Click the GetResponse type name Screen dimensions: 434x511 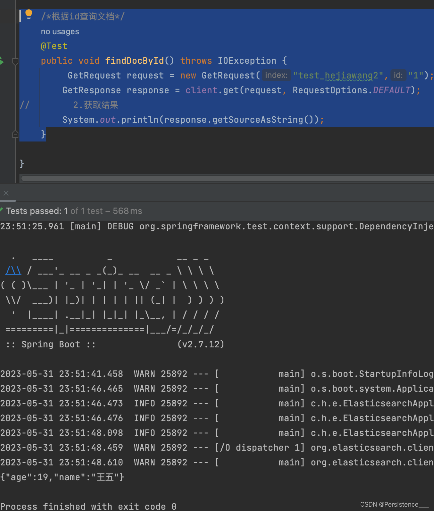click(x=92, y=90)
